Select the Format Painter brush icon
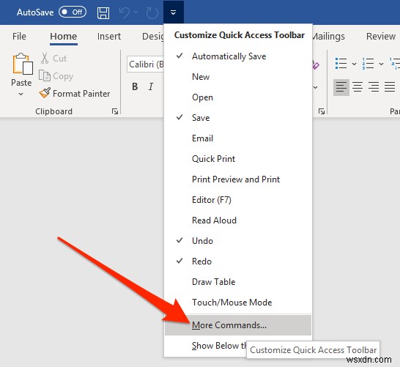 coord(45,93)
